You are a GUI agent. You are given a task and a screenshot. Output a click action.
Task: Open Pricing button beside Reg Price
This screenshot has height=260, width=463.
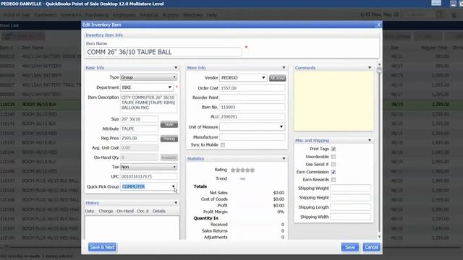169,139
